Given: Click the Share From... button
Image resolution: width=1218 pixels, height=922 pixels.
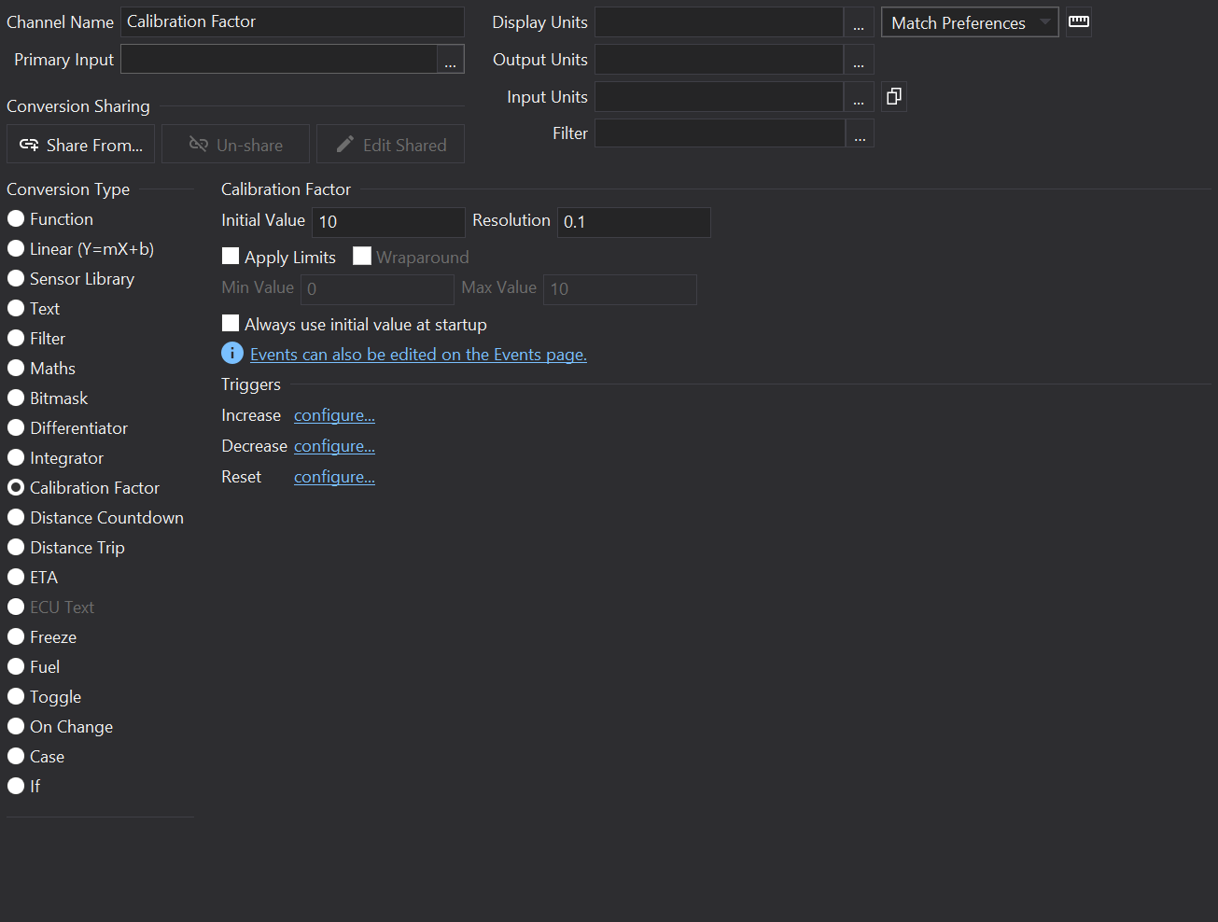Looking at the screenshot, I should point(81,145).
